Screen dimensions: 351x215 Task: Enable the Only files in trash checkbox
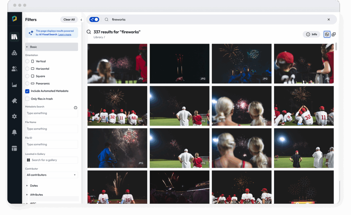[x=27, y=99]
